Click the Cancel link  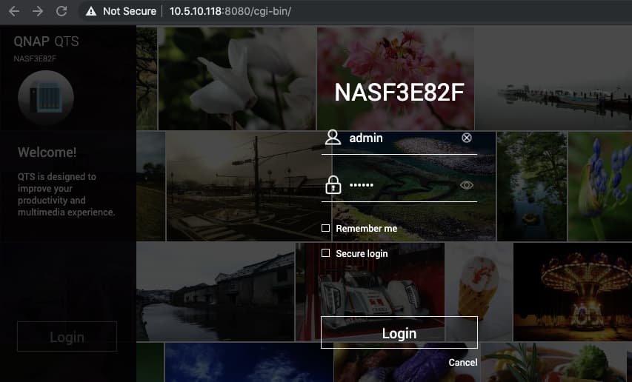click(x=462, y=363)
